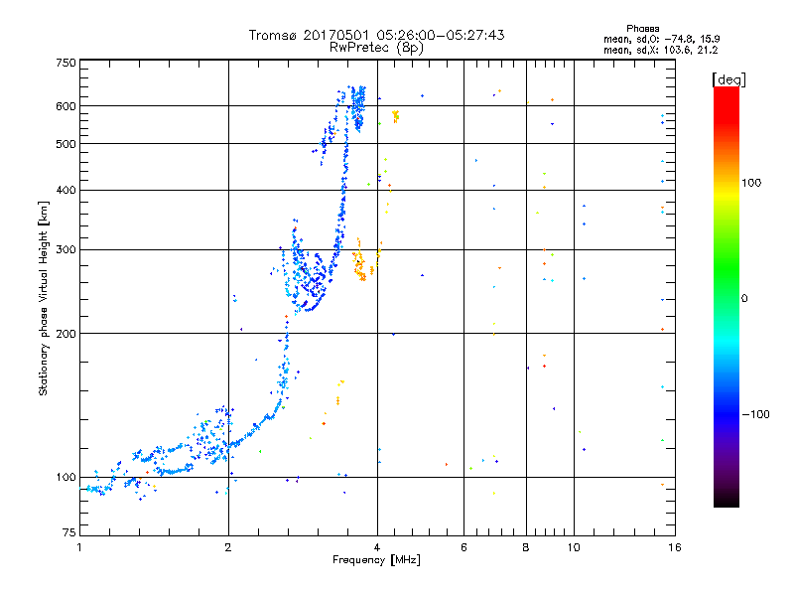
Task: Click the x-axis tick label "4"
Action: point(377,547)
